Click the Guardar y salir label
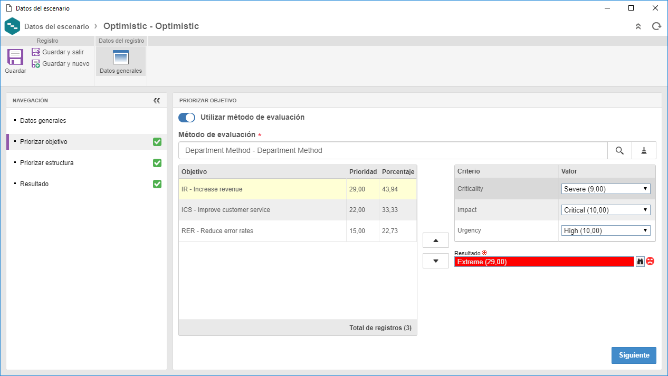The height and width of the screenshot is (376, 668). click(63, 52)
